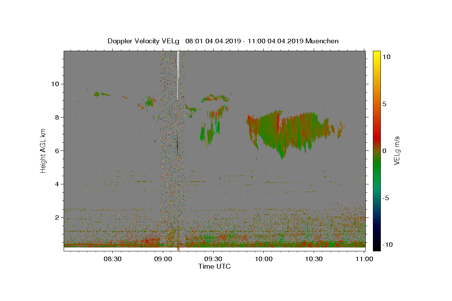452x301 pixels.
Task: Select the 10:00 time tick label
Action: click(x=263, y=259)
